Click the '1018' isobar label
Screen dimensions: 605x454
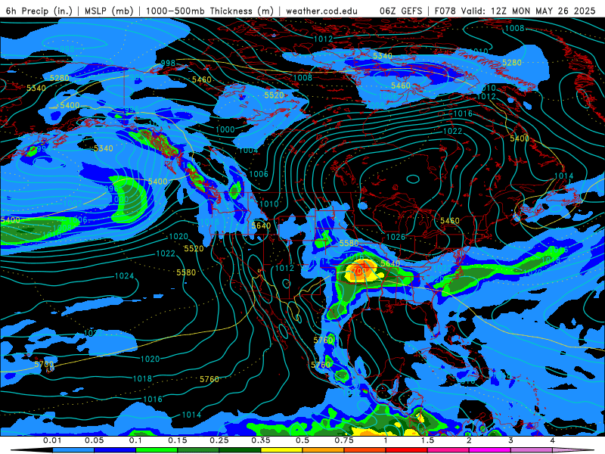[142, 378]
